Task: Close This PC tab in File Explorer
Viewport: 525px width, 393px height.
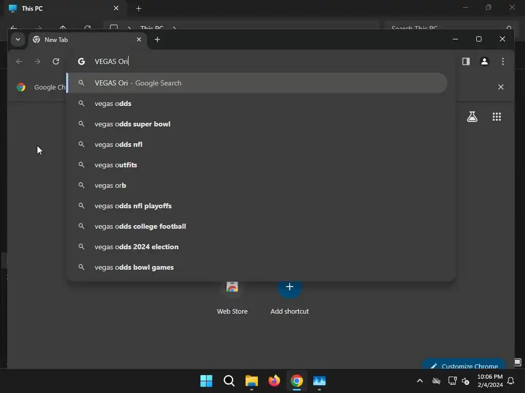Action: 116,8
